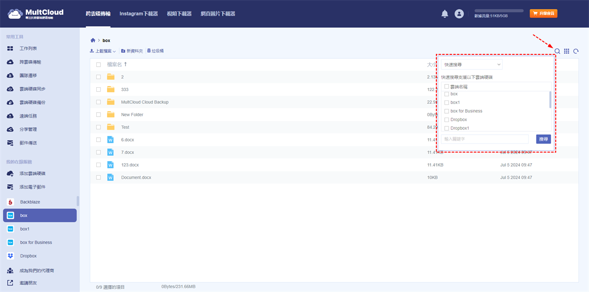Toggle the select-all checkbox beside 檔案名
This screenshot has width=589, height=292.
[99, 64]
